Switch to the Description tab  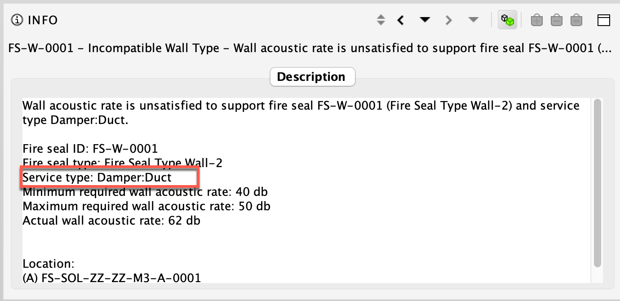[313, 76]
